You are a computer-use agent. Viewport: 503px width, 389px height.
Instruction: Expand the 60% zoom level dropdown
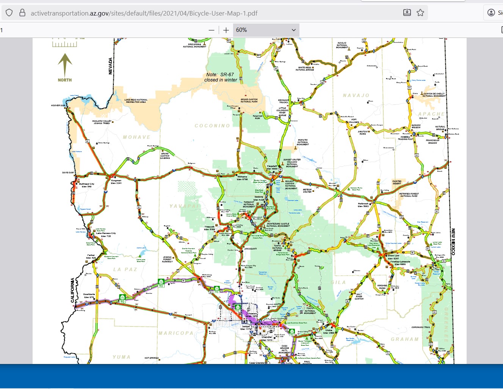[266, 30]
